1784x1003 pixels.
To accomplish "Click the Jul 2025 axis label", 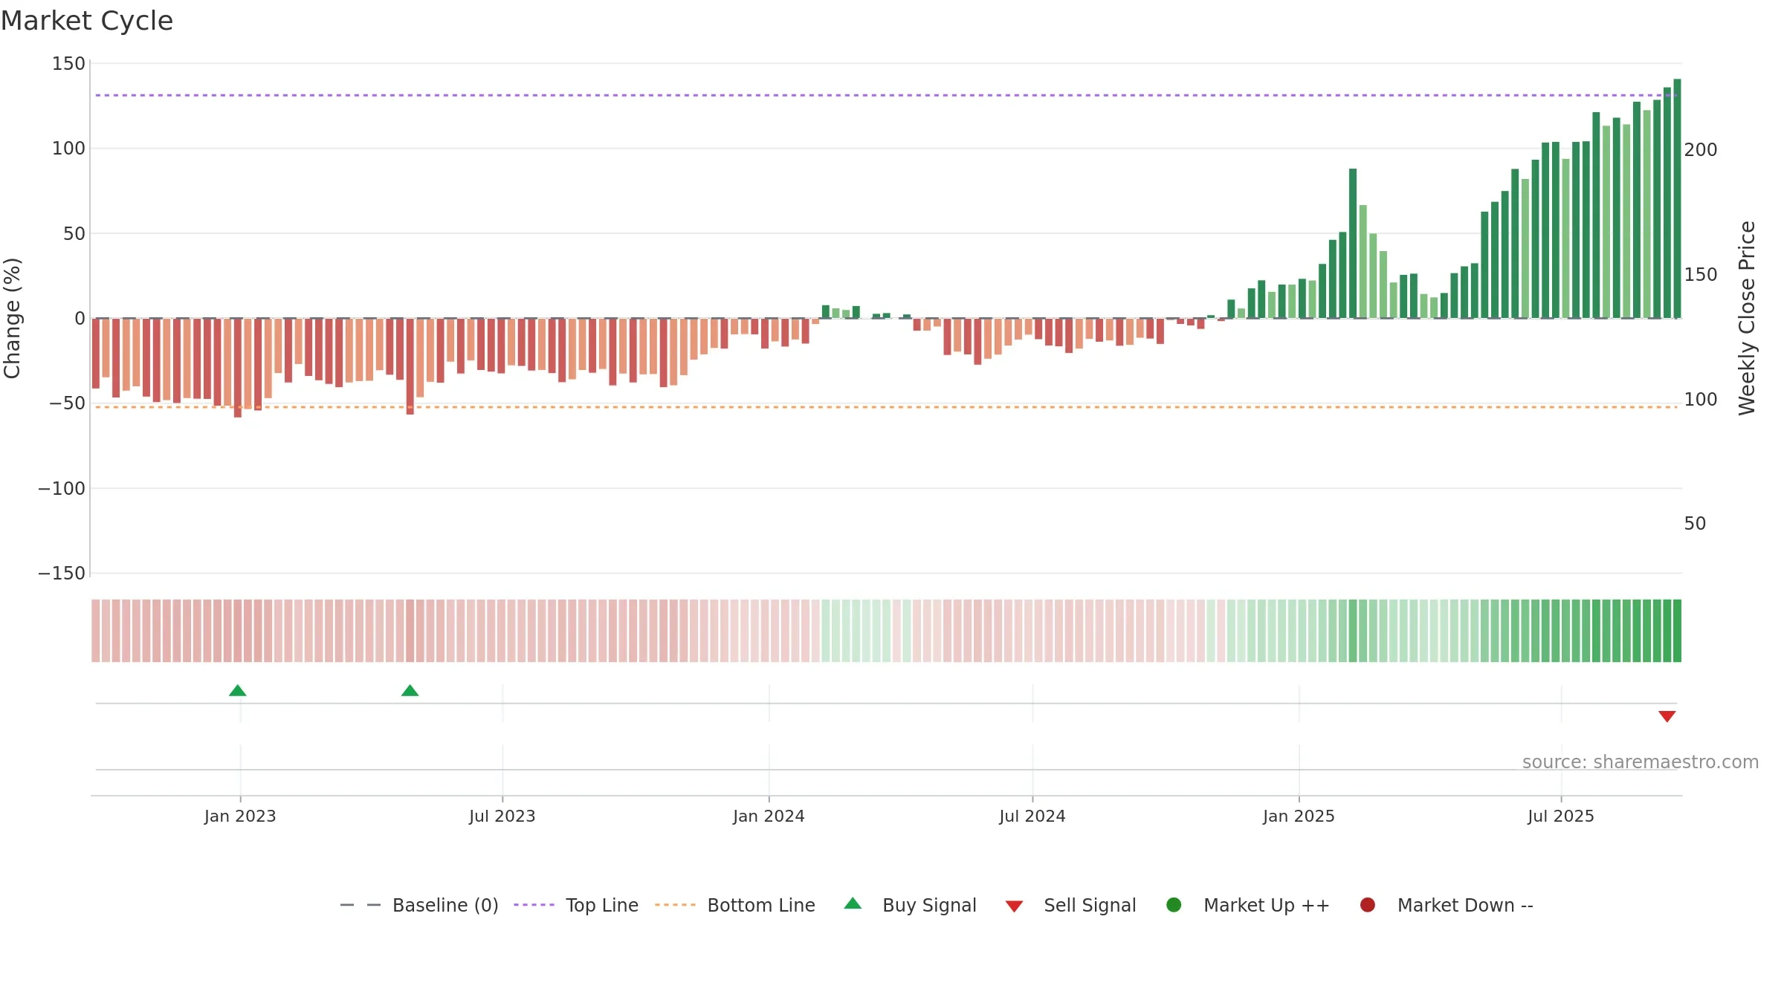I will tap(1561, 816).
